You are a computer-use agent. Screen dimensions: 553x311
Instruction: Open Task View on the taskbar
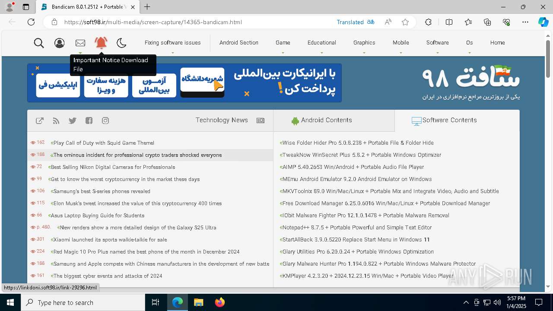point(156,302)
